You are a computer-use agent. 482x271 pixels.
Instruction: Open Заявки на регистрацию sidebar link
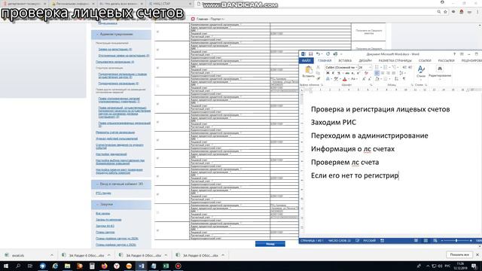click(x=115, y=49)
